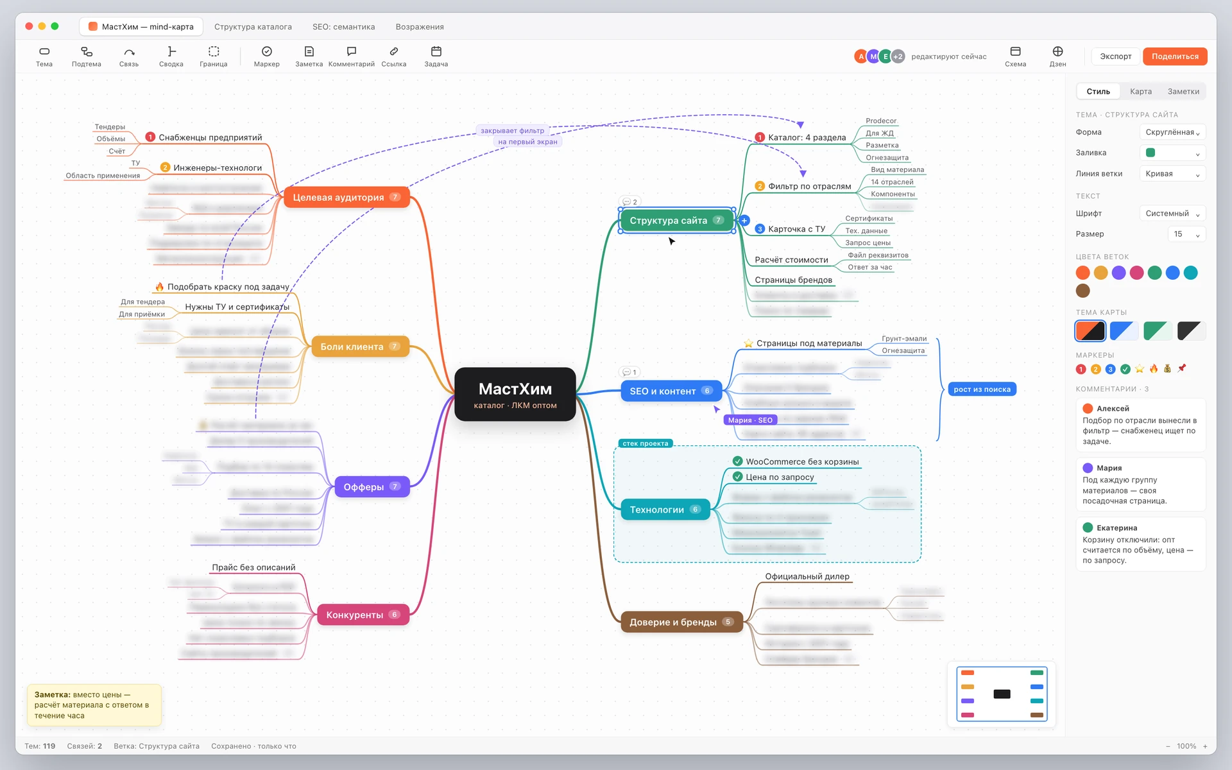Screen dimensions: 1232x770
Task: Click the minimap overview thumbnail
Action: coord(1002,694)
